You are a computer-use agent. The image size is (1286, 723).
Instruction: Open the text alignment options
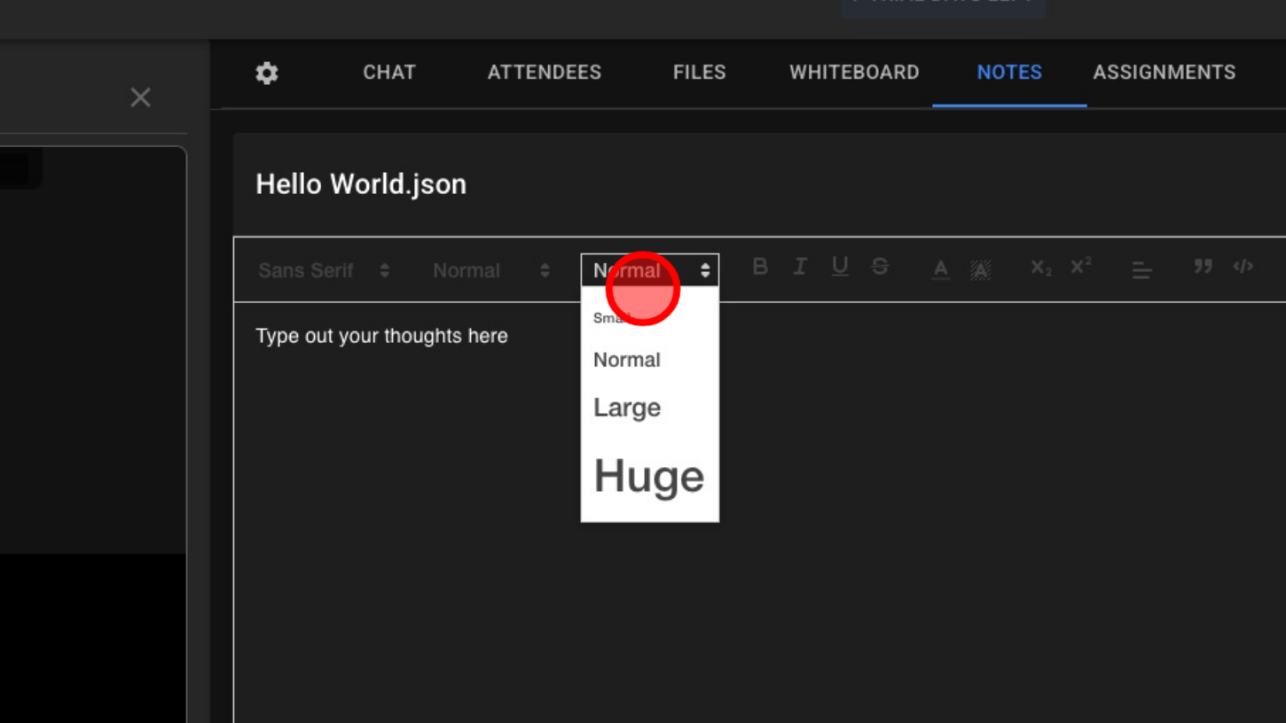pyautogui.click(x=1141, y=270)
